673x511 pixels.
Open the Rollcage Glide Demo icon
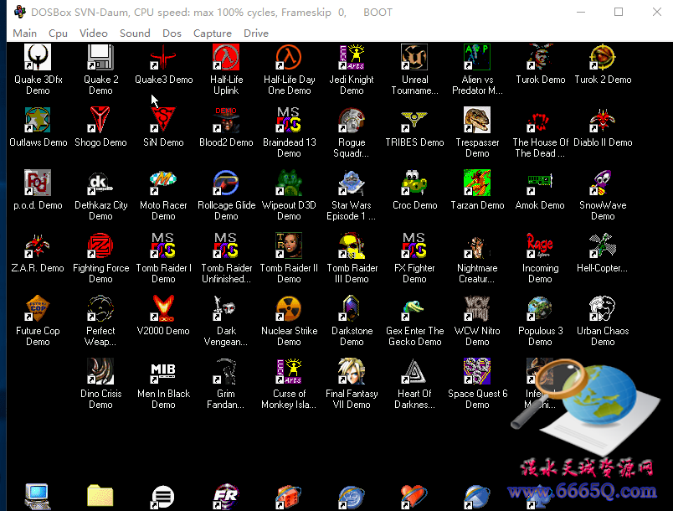click(226, 183)
